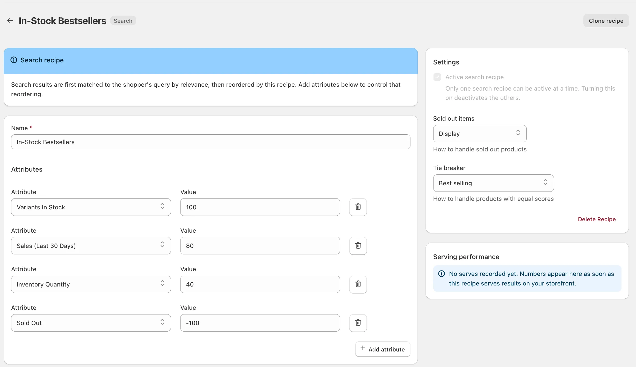Click the Settings heading
Viewport: 636px width, 367px height.
(446, 62)
